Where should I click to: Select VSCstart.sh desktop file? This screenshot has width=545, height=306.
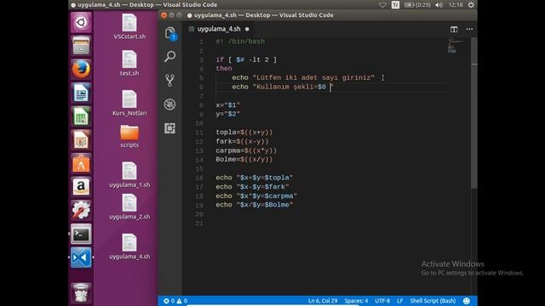(x=129, y=26)
